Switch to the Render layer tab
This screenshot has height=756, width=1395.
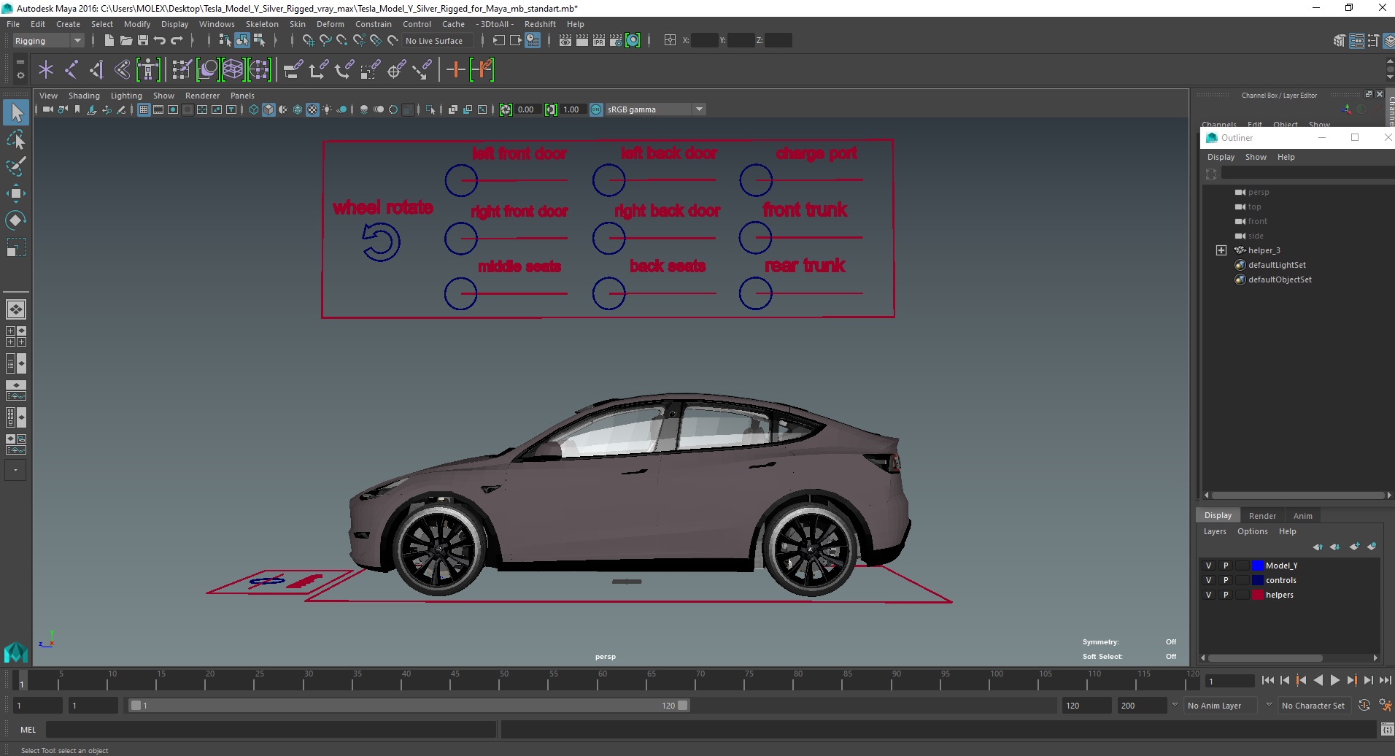pyautogui.click(x=1262, y=515)
